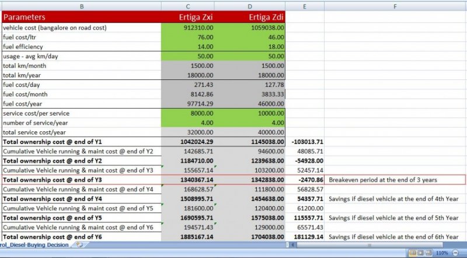467x258 pixels.
Task: Select number of service/year label
Action: pyautogui.click(x=82, y=123)
